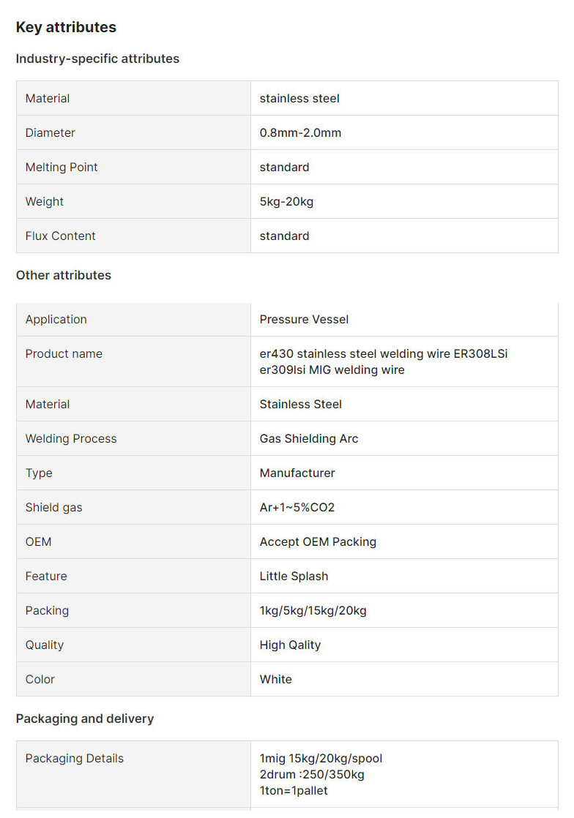
Task: Click the Other attributes subheading
Action: (x=64, y=275)
